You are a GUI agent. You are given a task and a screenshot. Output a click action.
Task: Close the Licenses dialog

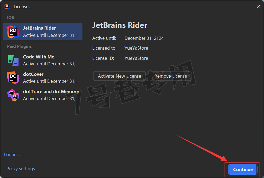click(x=258, y=7)
